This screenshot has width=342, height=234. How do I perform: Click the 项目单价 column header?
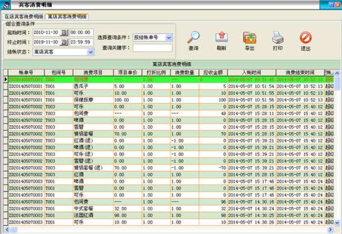tap(128, 73)
